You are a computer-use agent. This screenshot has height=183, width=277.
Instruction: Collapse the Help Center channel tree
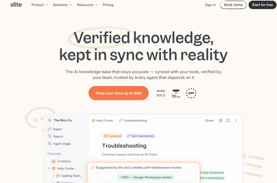point(49,168)
